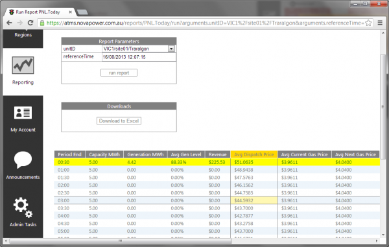Click Avg Current Gas Price header

305,154
